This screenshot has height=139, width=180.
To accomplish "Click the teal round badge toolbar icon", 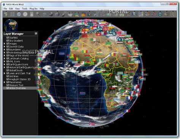I will 160,14.
